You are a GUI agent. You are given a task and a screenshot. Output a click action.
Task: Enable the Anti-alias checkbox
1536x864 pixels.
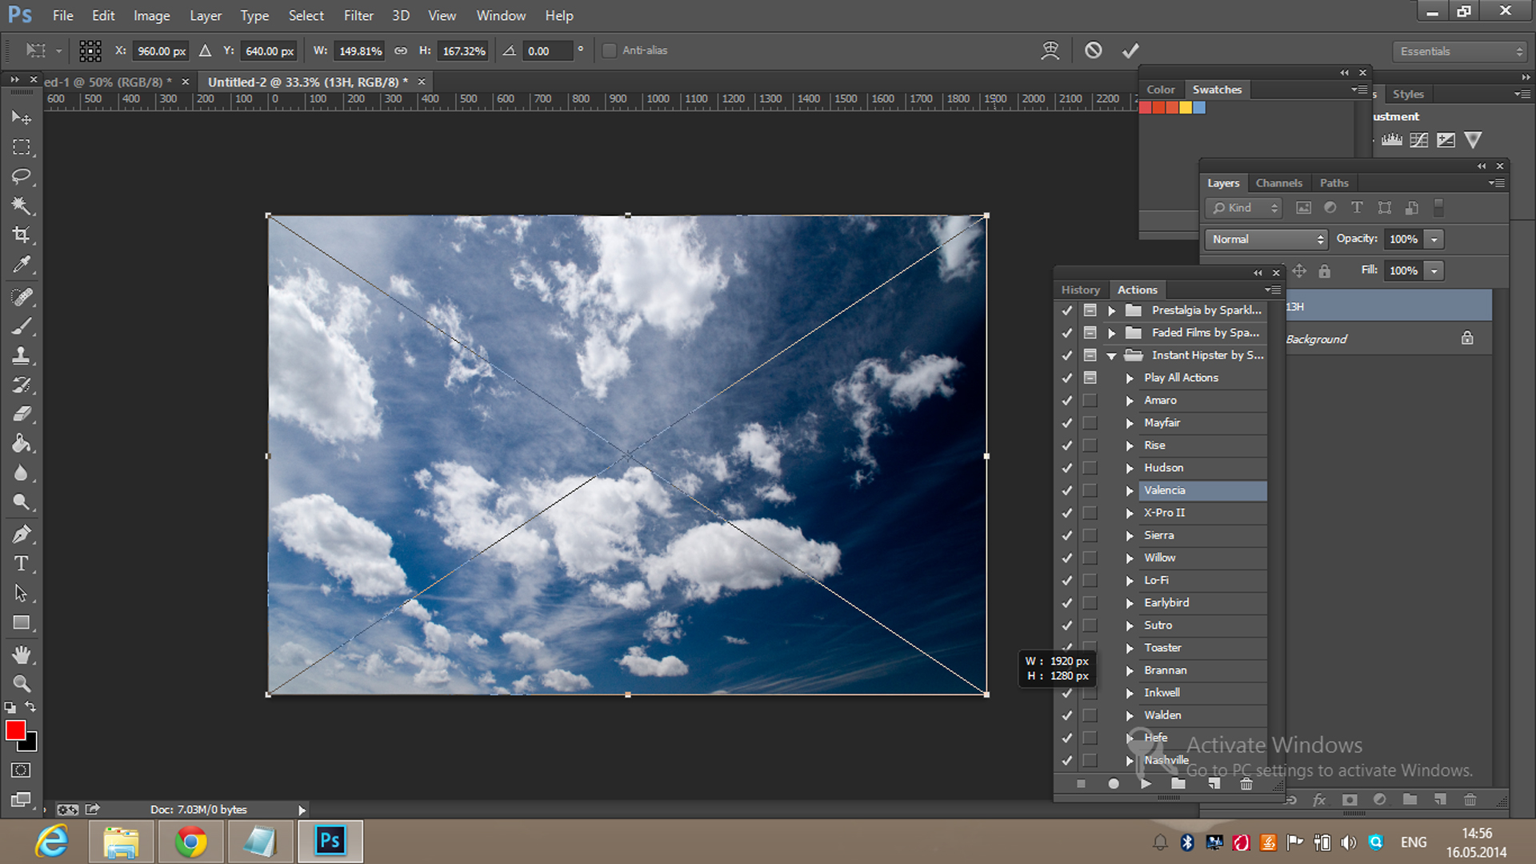pos(609,50)
